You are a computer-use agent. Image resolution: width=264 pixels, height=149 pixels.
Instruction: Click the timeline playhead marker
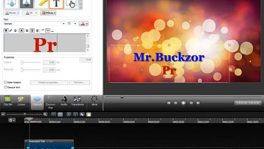tap(29, 119)
